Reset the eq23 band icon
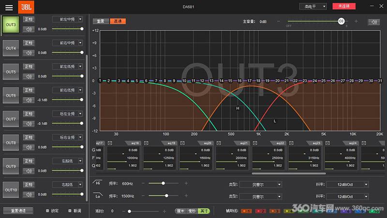This screenshot has width=387, height=218. click(291, 143)
